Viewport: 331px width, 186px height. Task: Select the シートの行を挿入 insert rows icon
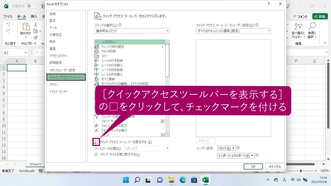tap(97, 65)
